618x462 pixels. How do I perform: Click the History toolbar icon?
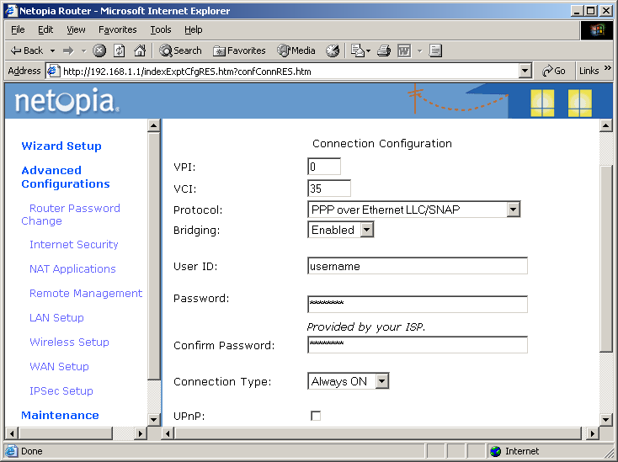[333, 50]
